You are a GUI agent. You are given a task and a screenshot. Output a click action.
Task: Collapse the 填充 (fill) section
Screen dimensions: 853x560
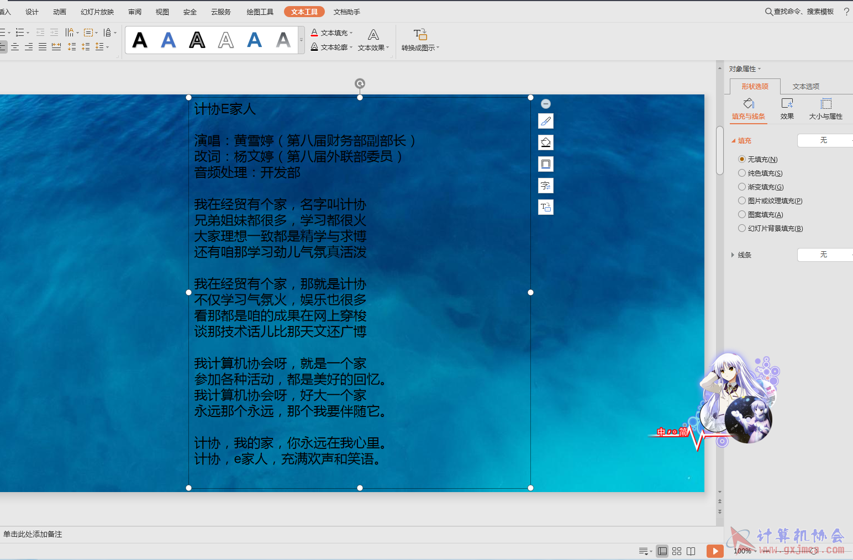pos(733,140)
